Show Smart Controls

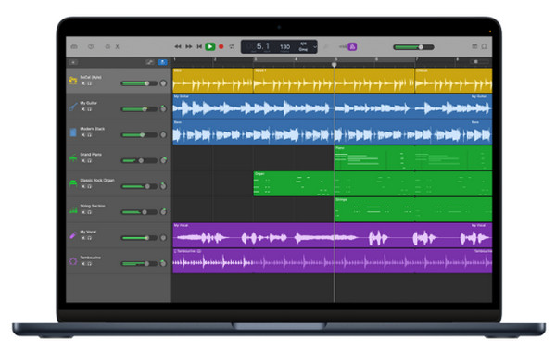107,47
